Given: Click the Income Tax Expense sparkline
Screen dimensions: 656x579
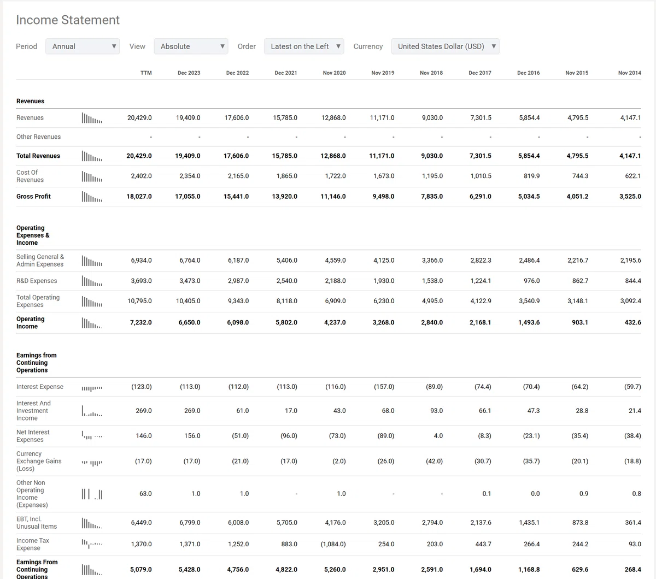Looking at the screenshot, I should 92,543.
